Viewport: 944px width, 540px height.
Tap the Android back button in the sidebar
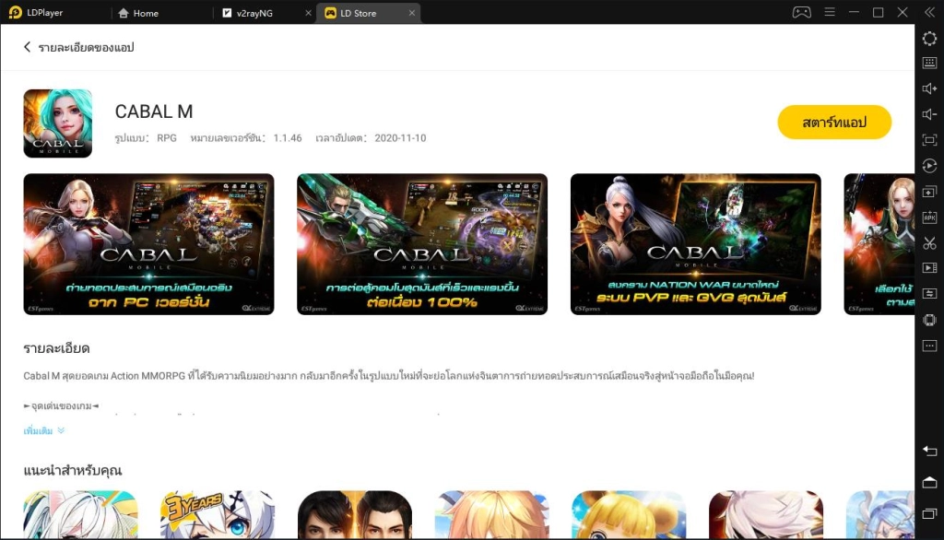[929, 451]
